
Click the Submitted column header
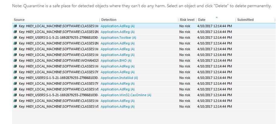tap(245, 20)
